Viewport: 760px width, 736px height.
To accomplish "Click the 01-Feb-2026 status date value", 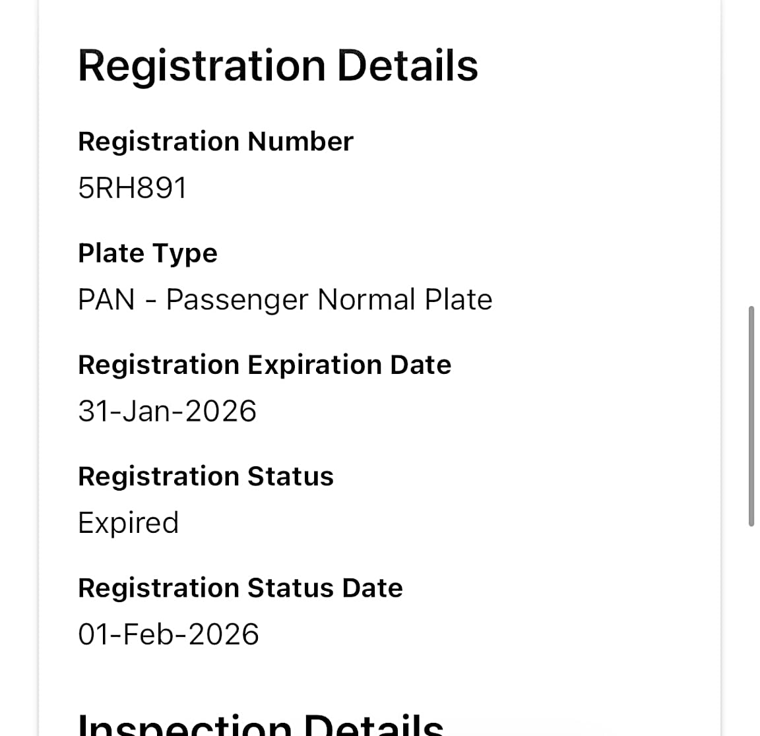I will (x=168, y=634).
